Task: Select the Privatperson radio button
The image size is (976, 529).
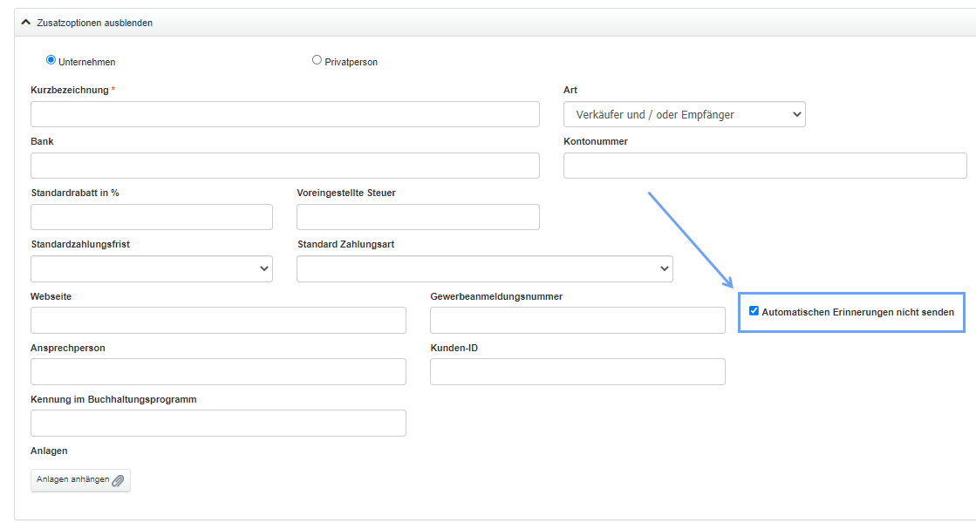Action: (x=317, y=60)
